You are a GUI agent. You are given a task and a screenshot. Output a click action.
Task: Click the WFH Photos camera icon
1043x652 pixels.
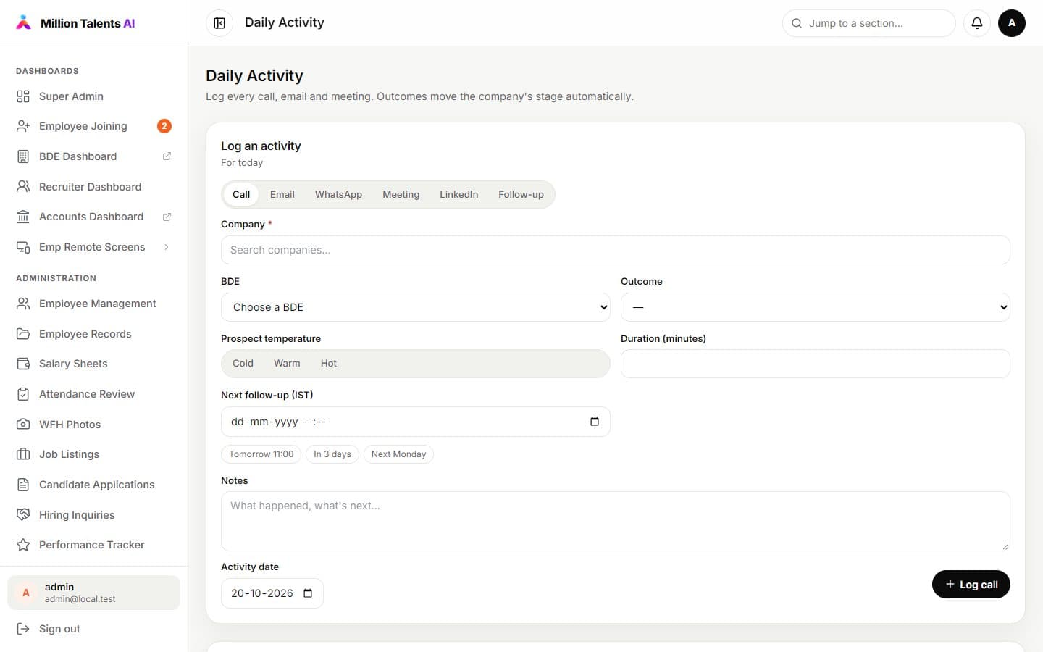(23, 425)
